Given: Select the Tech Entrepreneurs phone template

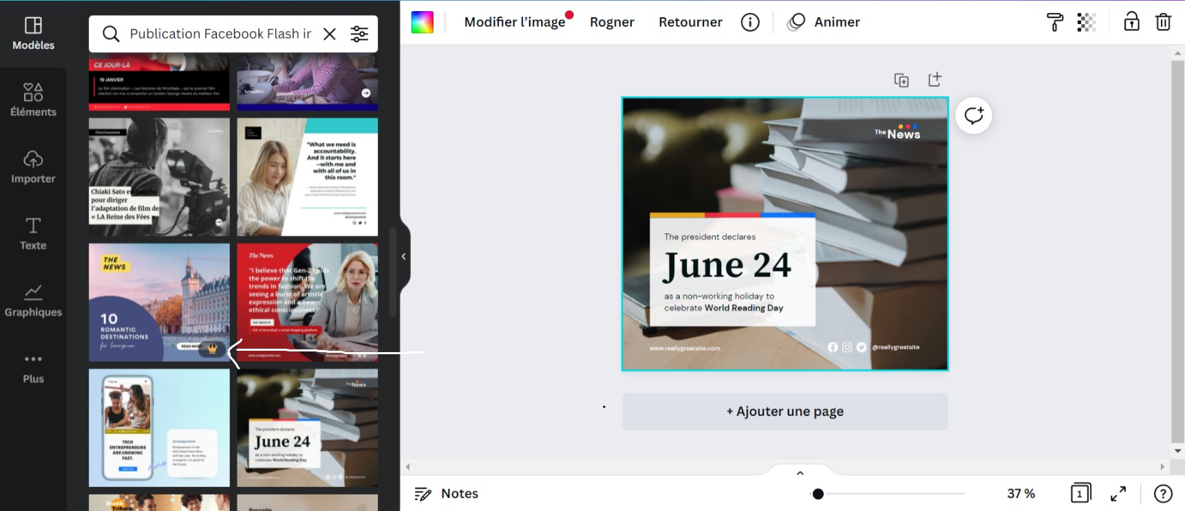Looking at the screenshot, I should pos(159,428).
